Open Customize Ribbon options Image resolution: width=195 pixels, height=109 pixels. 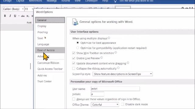point(50,63)
